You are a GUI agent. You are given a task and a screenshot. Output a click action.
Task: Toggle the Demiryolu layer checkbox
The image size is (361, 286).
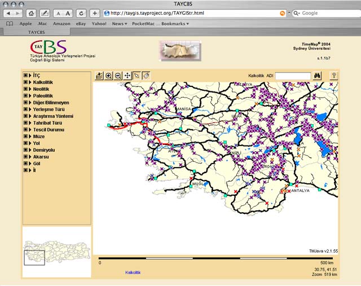(25, 150)
